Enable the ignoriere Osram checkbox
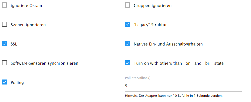This screenshot has width=251, height=102. point(4,5)
